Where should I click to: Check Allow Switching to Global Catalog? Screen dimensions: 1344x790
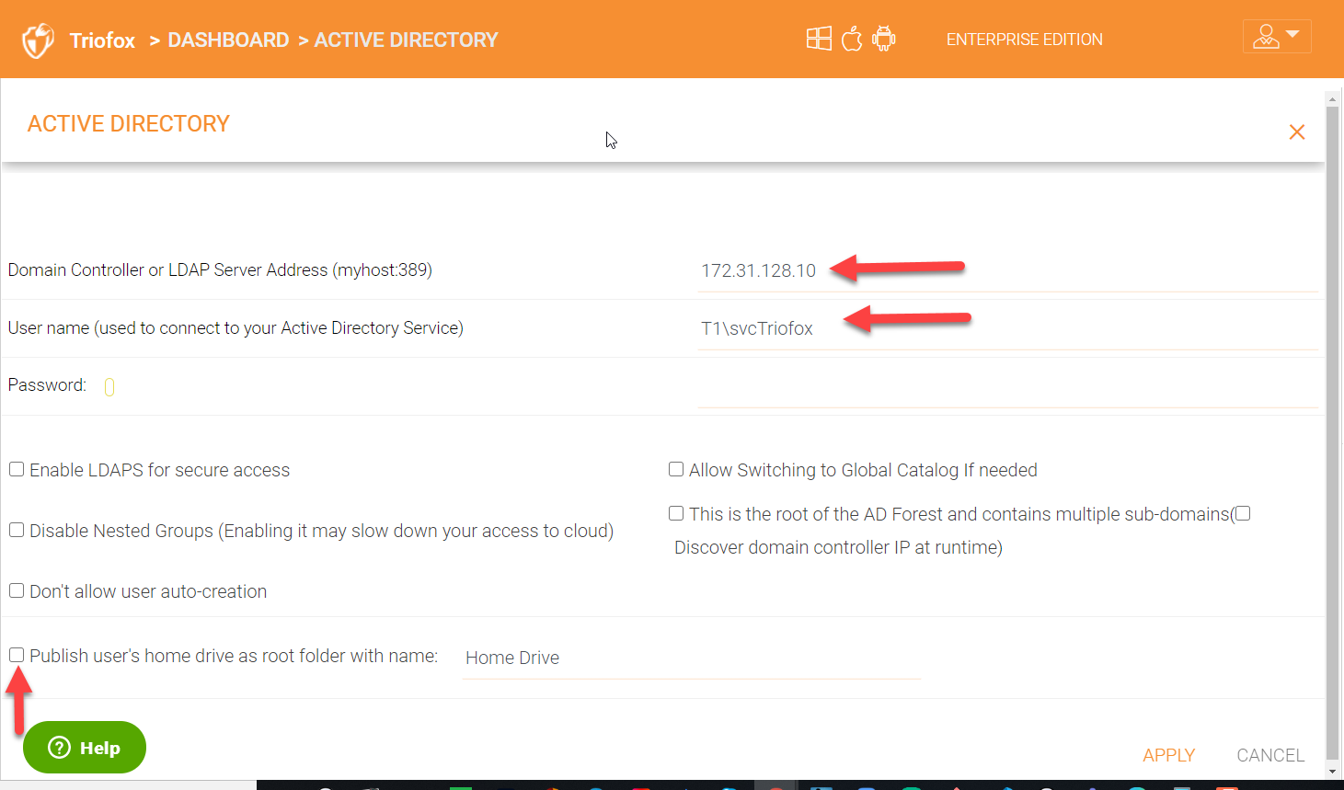click(x=676, y=469)
